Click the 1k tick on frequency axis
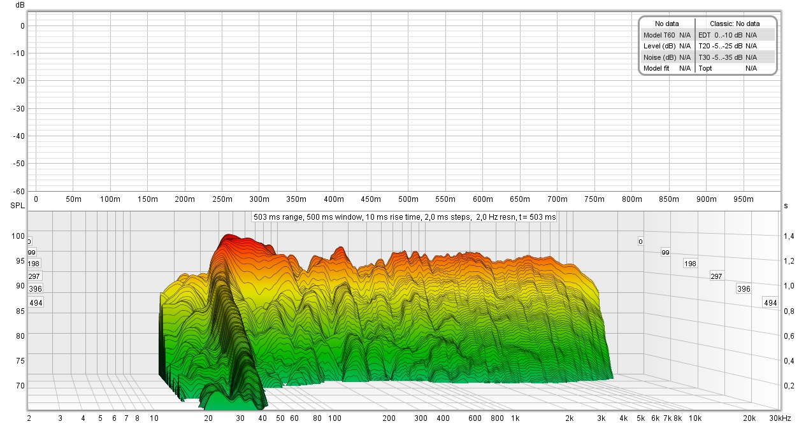806x426 pixels. (514, 418)
